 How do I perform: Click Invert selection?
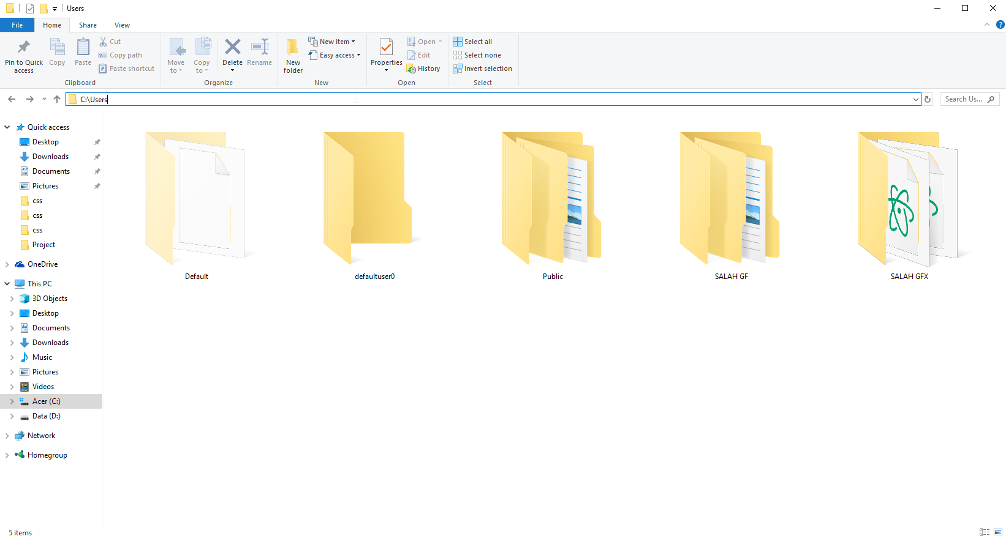tap(483, 69)
